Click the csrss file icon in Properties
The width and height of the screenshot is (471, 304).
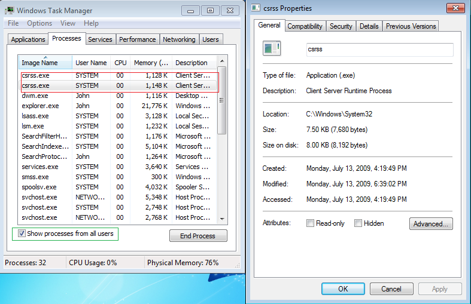272,48
